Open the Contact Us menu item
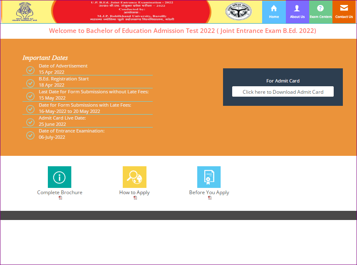This screenshot has height=265, width=357. [344, 17]
